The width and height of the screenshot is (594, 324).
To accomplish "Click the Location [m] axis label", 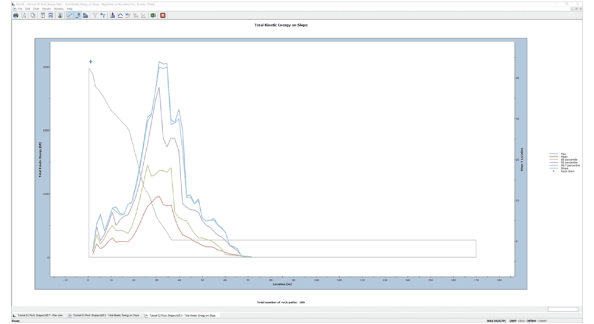I will point(282,284).
